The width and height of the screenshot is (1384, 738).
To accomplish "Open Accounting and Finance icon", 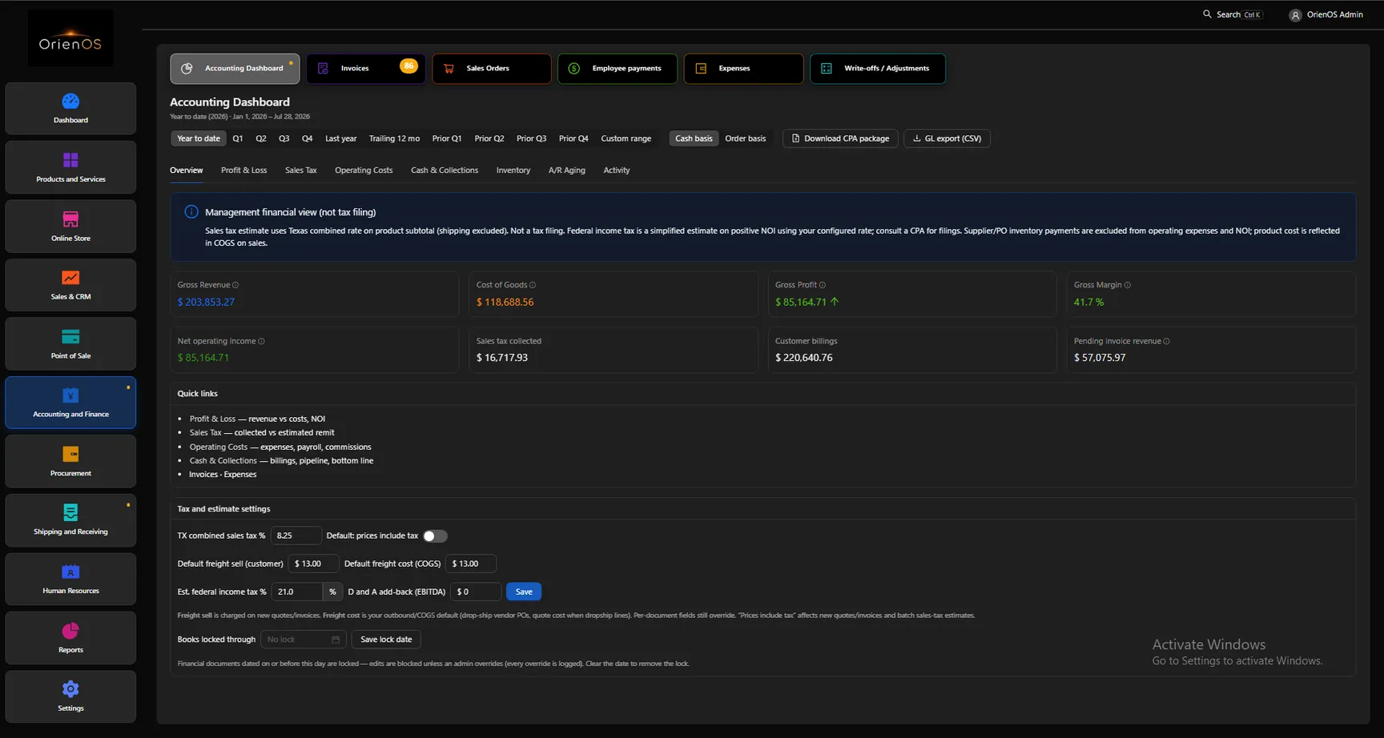I will coord(70,395).
